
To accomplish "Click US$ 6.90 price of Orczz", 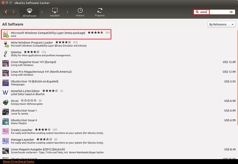I will (x=230, y=101).
